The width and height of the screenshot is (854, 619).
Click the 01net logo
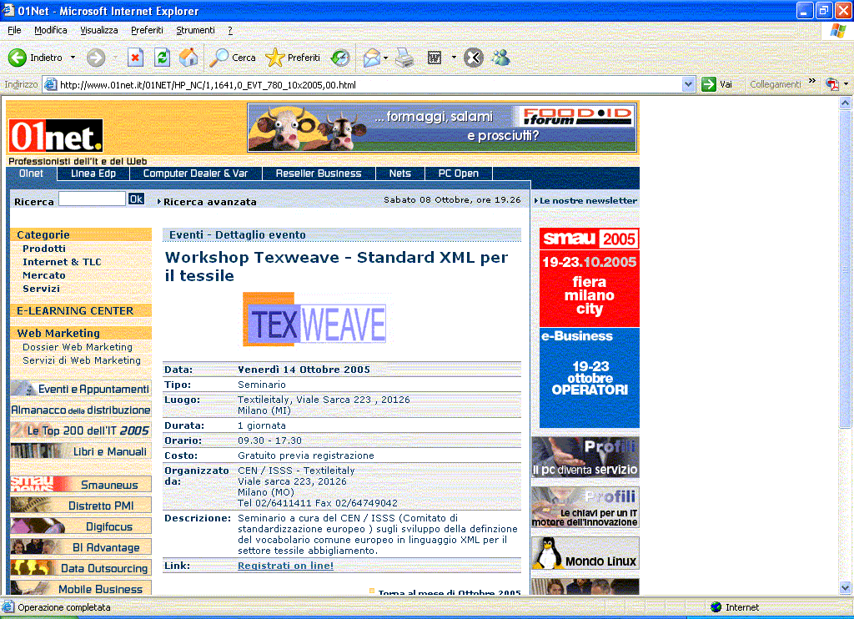tap(56, 136)
